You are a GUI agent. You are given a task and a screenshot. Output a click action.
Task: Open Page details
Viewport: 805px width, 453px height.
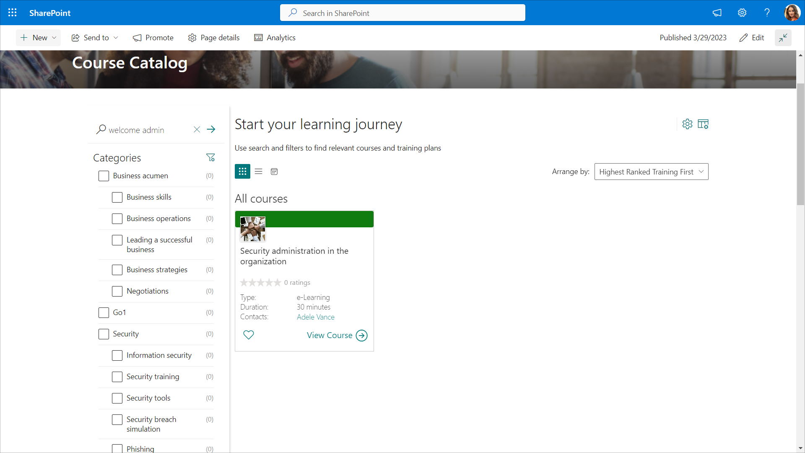[x=214, y=38]
